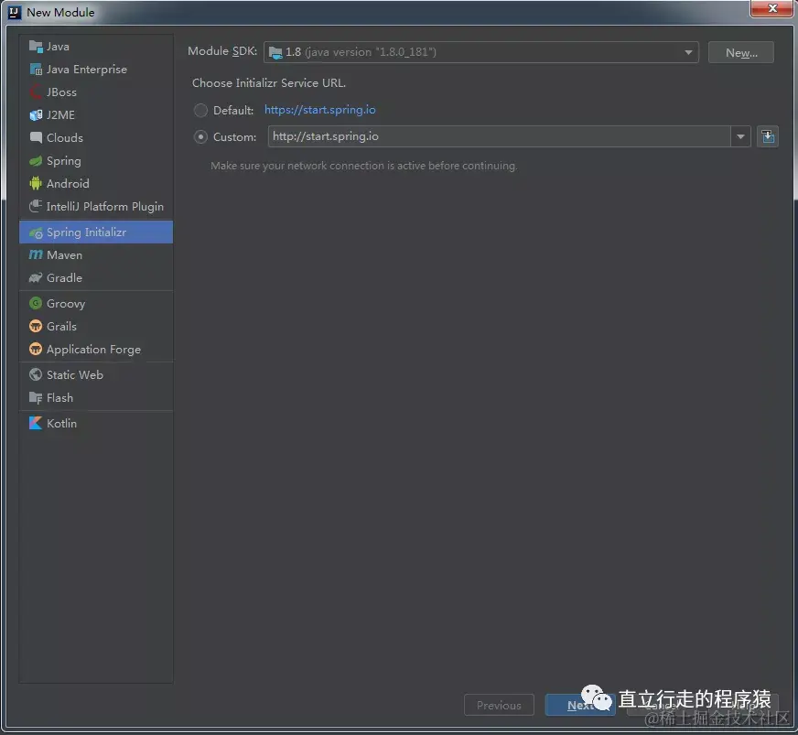
Task: Click the Groovy label text
Action: tap(66, 303)
